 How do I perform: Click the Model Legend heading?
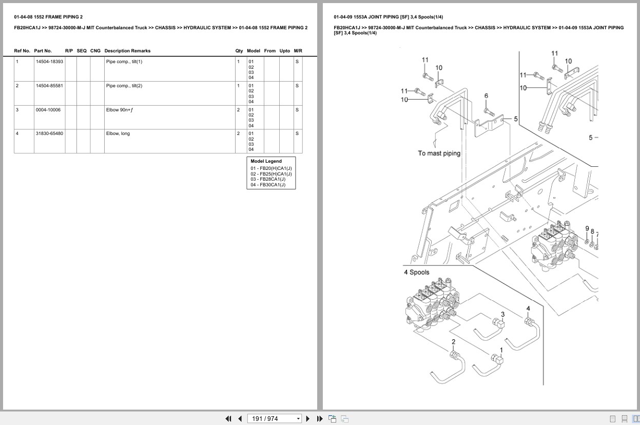click(266, 161)
